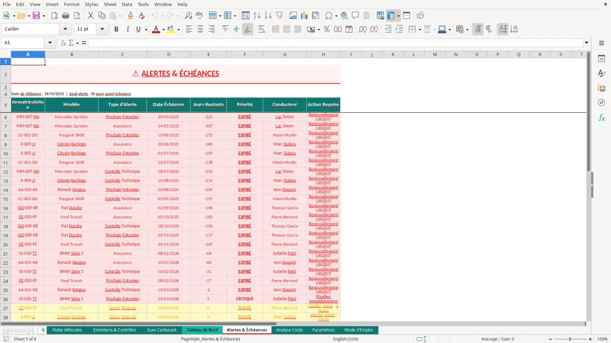The width and height of the screenshot is (611, 343).
Task: Expand the formula bar
Action: [x=587, y=43]
